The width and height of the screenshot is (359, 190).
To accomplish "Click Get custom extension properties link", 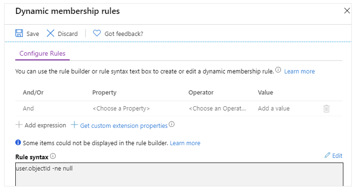I will 124,126.
